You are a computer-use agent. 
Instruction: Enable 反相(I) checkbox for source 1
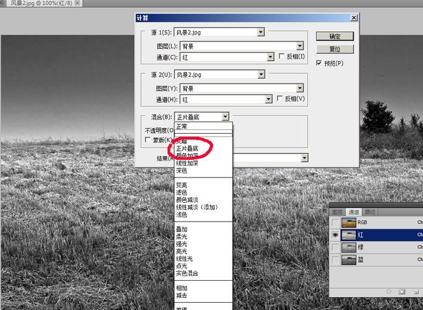click(x=280, y=57)
